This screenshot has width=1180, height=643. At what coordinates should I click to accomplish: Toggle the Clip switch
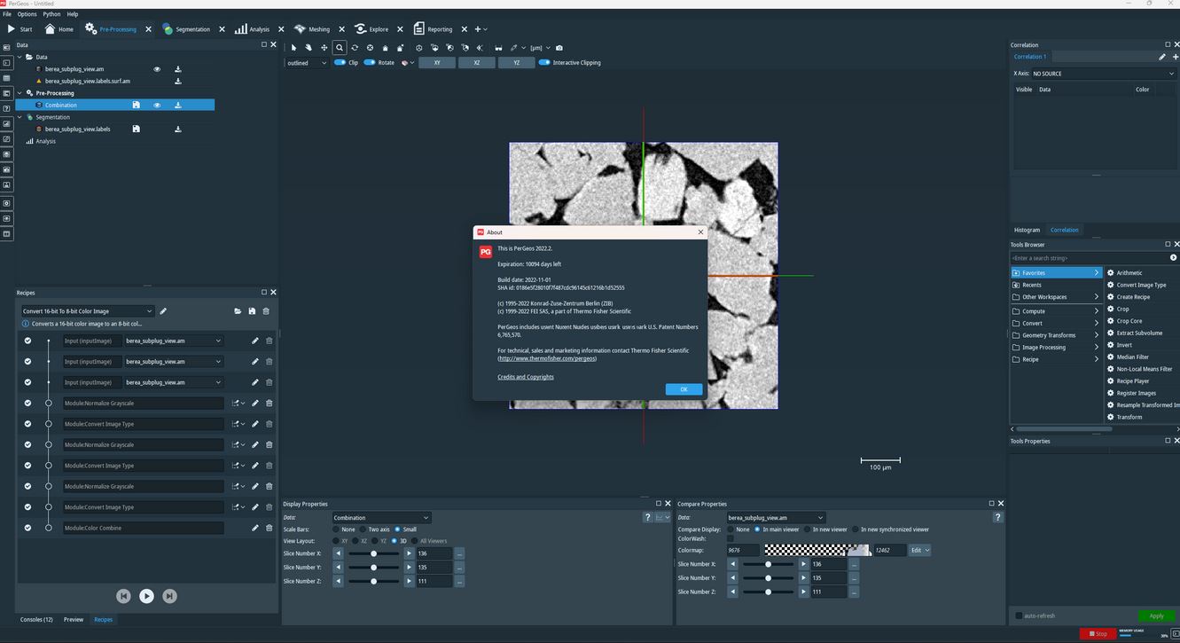coord(340,62)
